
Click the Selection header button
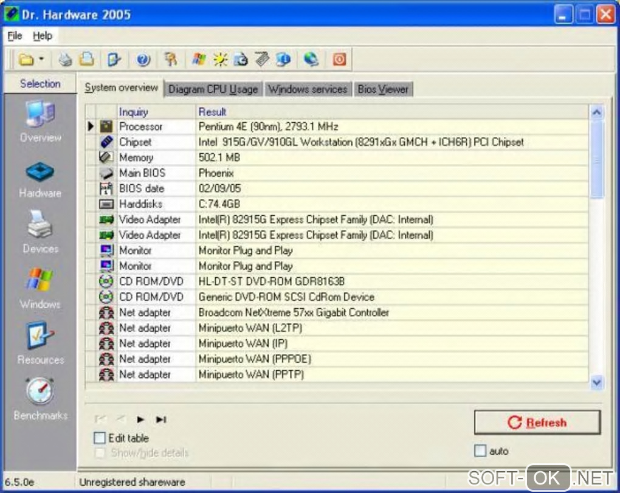pos(40,84)
